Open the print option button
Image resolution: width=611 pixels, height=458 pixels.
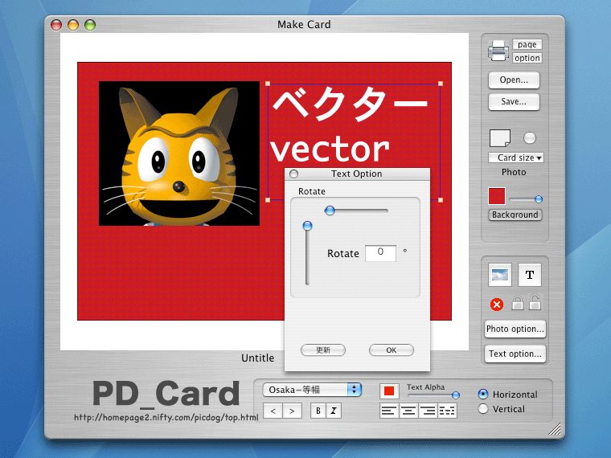click(x=527, y=58)
